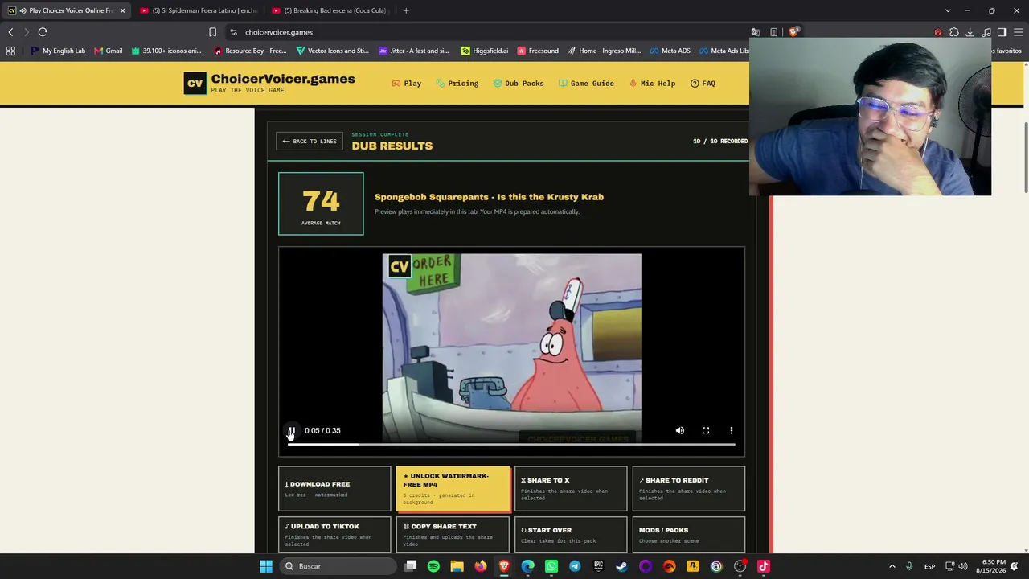
Task: Open Steam from the taskbar
Action: pos(621,566)
